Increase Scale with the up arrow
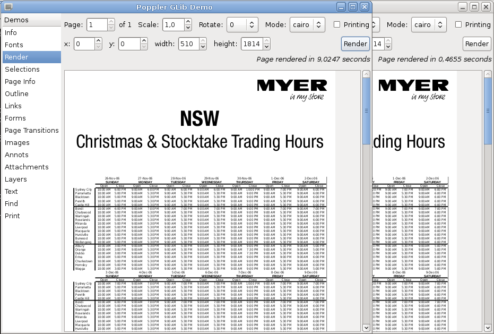The width and height of the screenshot is (494, 334). pyautogui.click(x=188, y=22)
